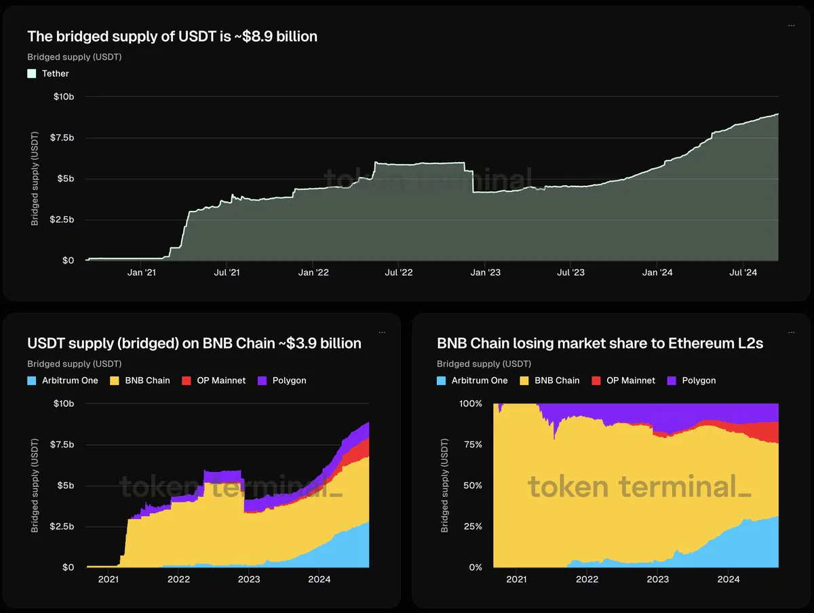Viewport: 814px width, 613px height.
Task: Click the 'Bridged supply (USDT)' subtitle under the top chart title
Action: tap(75, 57)
